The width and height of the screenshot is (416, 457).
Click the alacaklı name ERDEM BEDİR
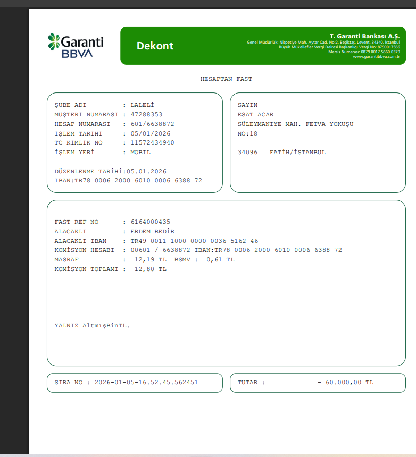152,231
